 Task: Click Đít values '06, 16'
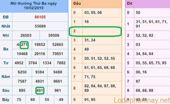click(141, 72)
